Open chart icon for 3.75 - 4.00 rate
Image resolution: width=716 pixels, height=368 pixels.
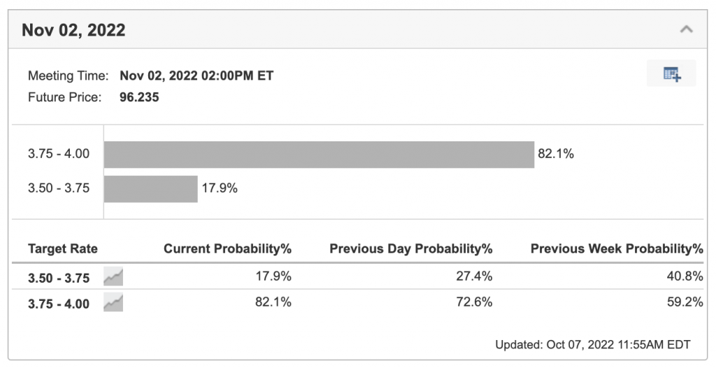[113, 303]
